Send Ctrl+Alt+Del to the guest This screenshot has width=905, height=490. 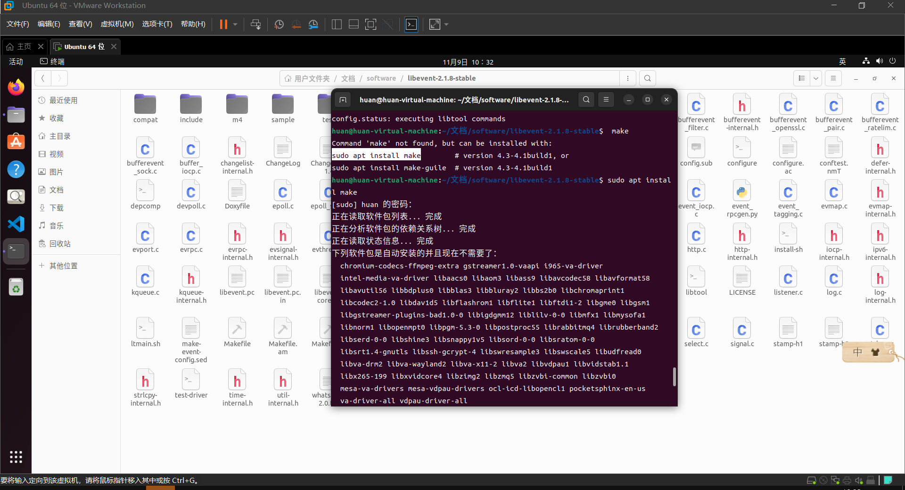[256, 25]
